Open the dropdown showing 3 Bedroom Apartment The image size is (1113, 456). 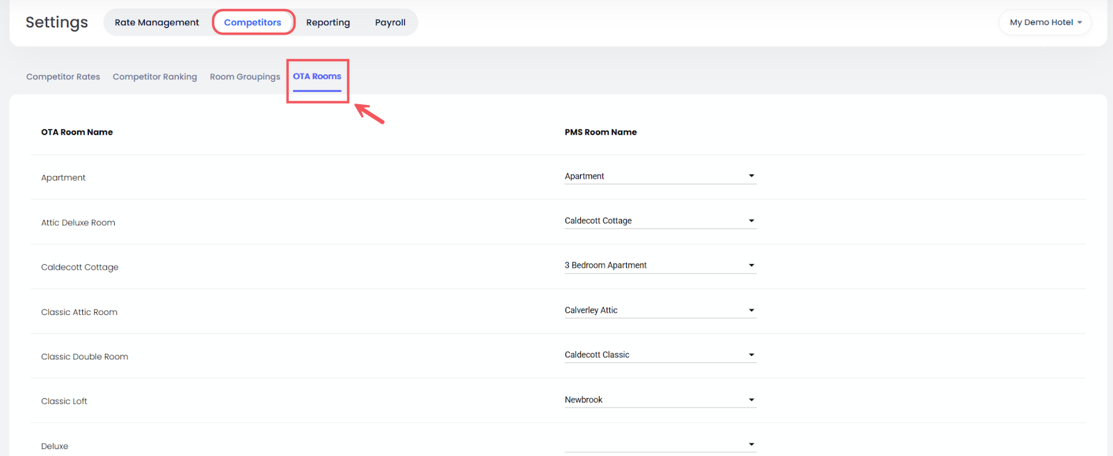click(659, 266)
